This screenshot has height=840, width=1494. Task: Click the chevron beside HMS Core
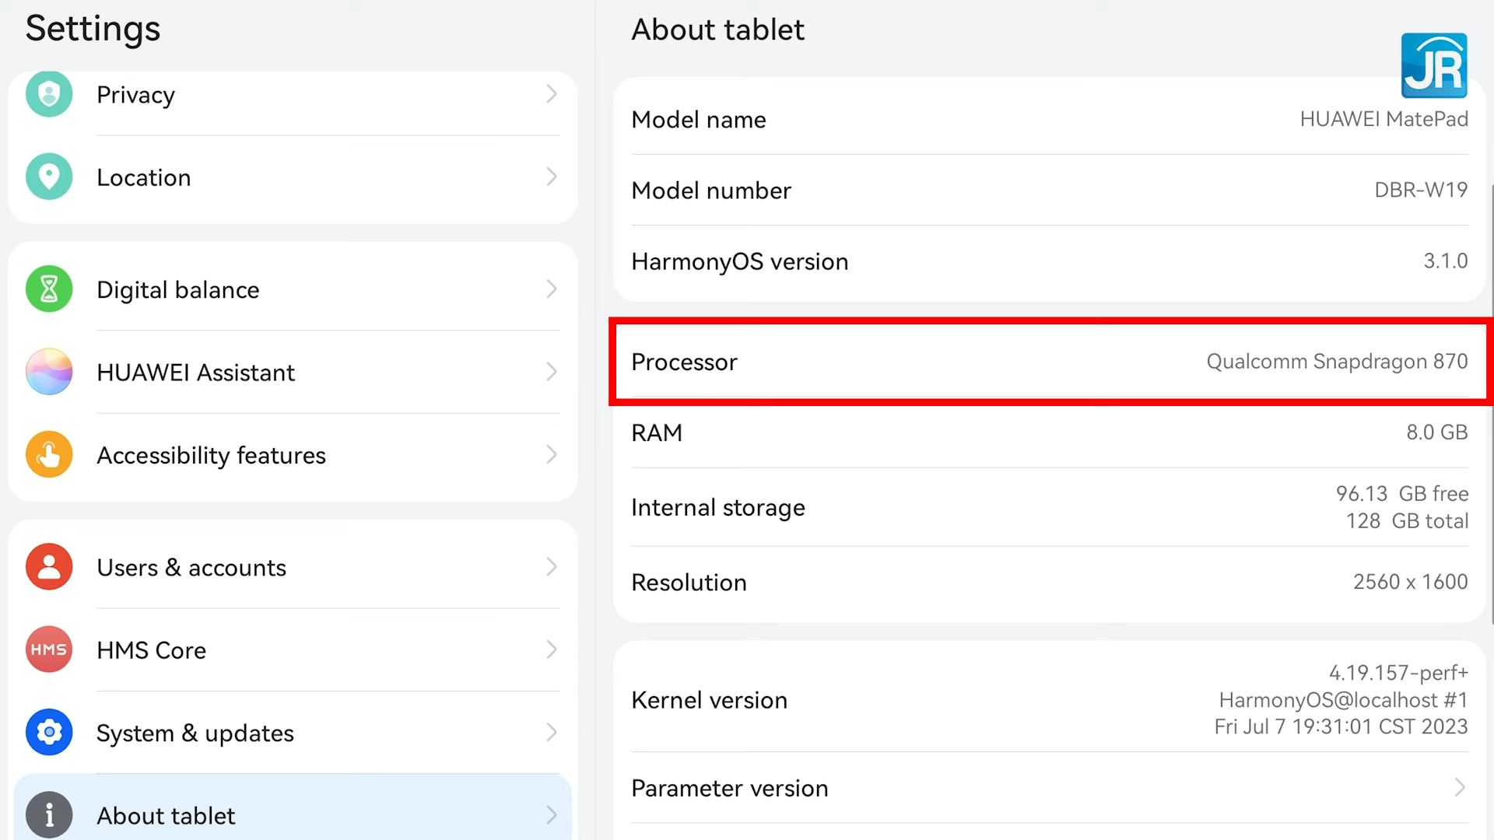pyautogui.click(x=551, y=649)
